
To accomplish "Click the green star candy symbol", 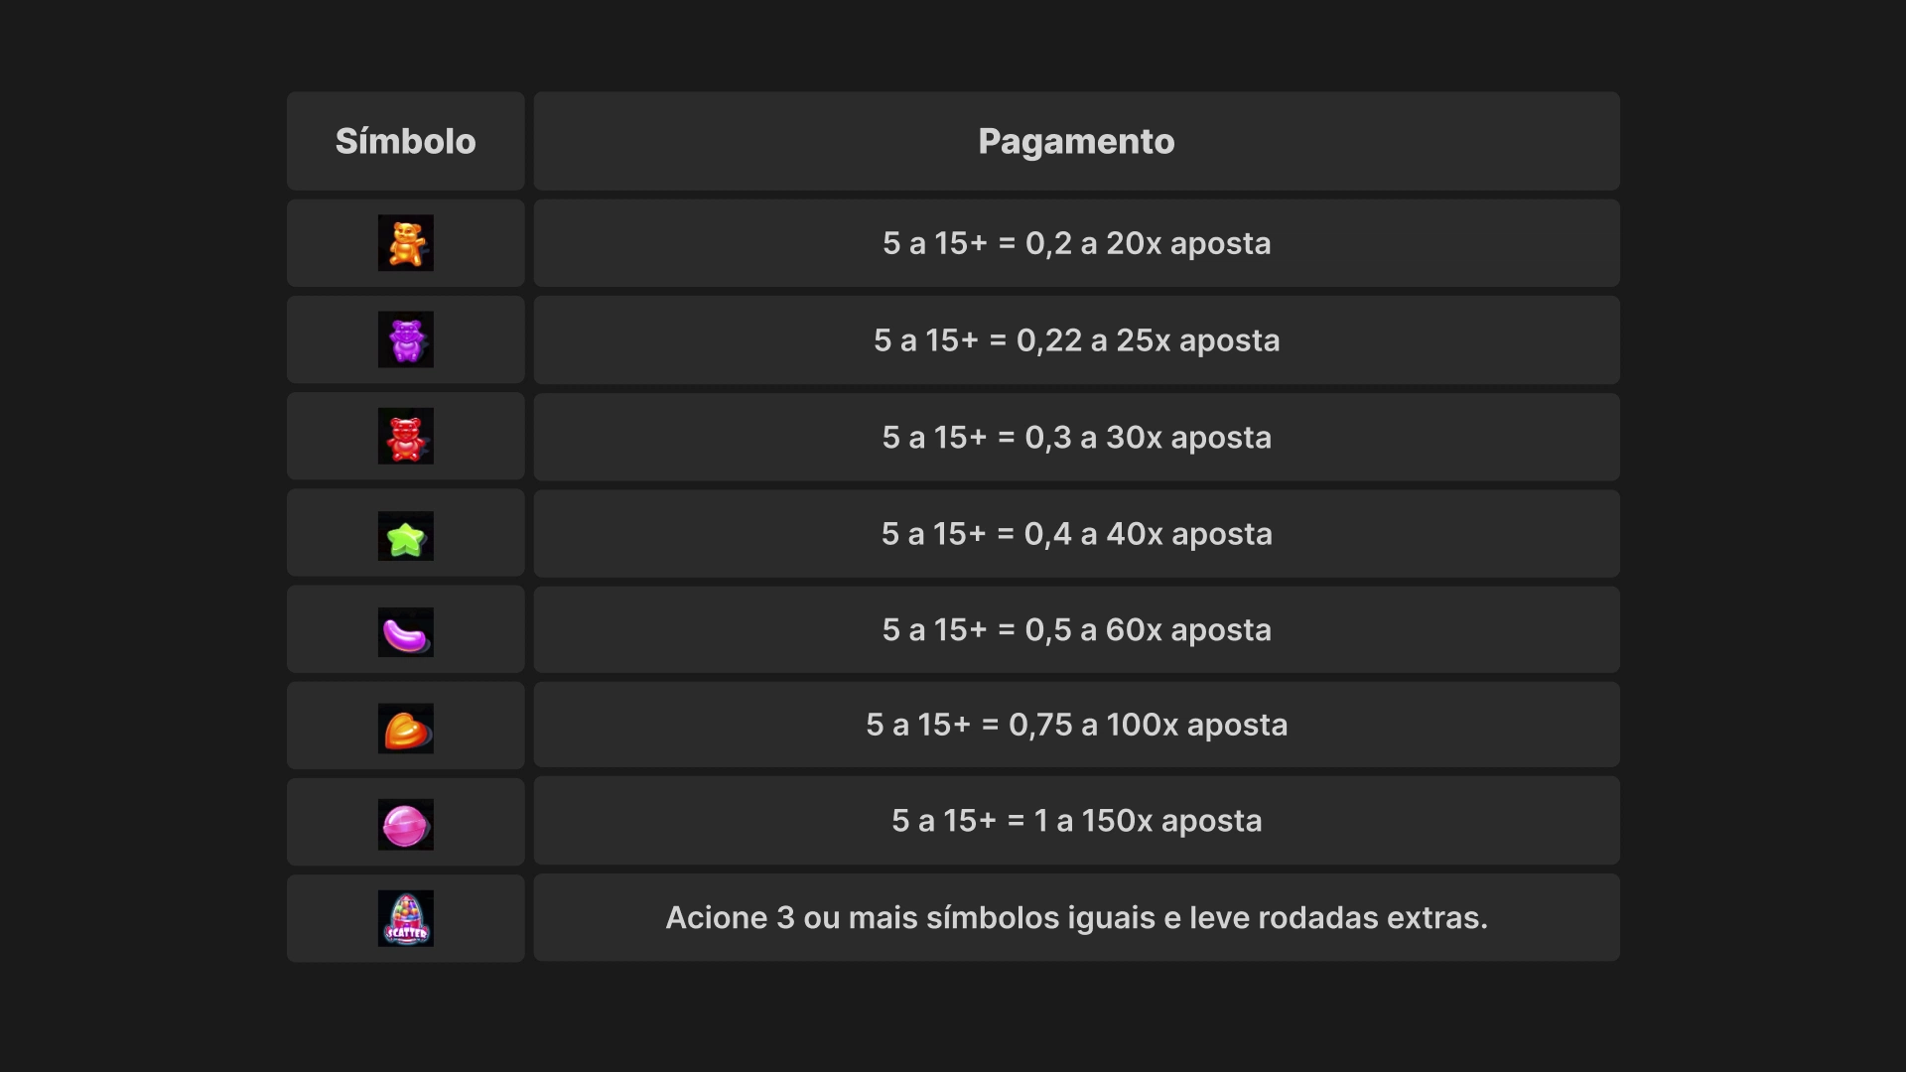I will click(x=405, y=536).
